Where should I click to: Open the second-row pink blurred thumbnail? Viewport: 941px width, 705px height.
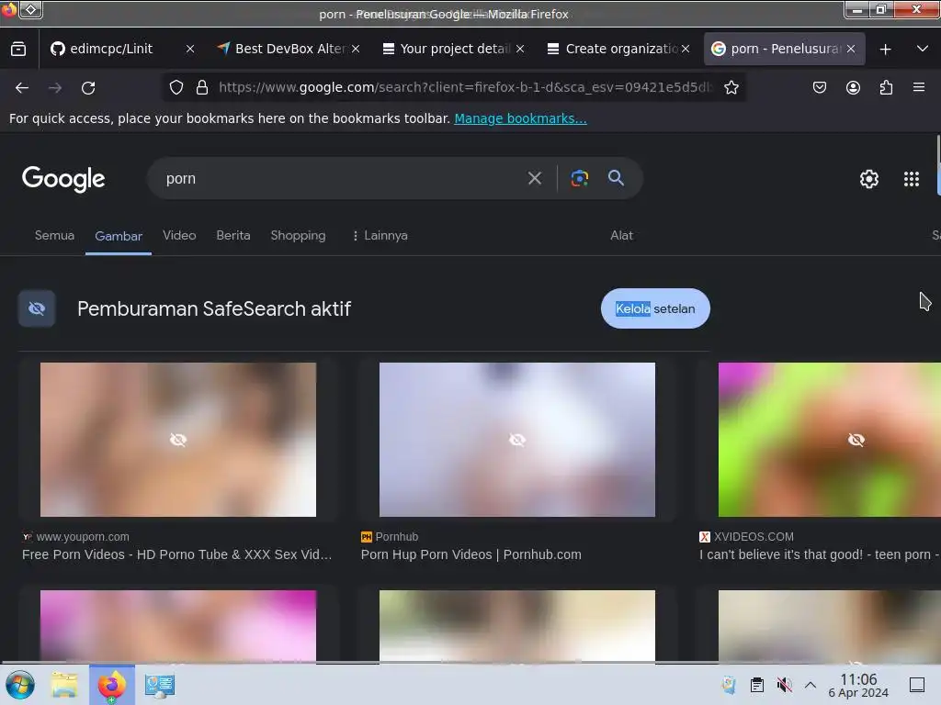[178, 626]
